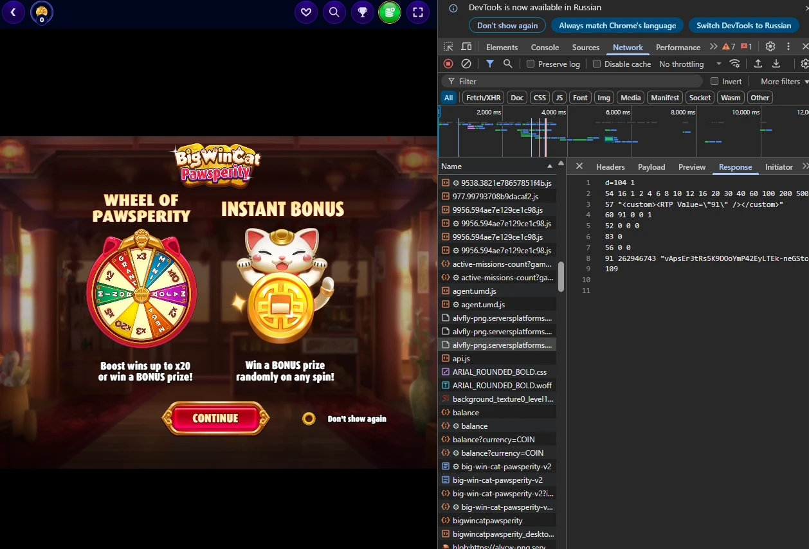Open network conditions wifi icon
The height and width of the screenshot is (549, 809).
click(734, 64)
